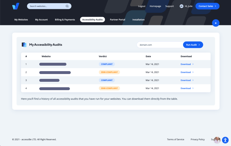The width and height of the screenshot is (231, 146).
Task: Click the Search websites field
Action: [46, 6]
